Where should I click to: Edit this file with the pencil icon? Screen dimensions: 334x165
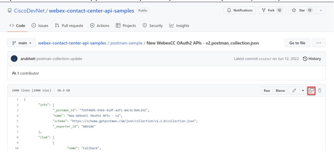coord(294,91)
